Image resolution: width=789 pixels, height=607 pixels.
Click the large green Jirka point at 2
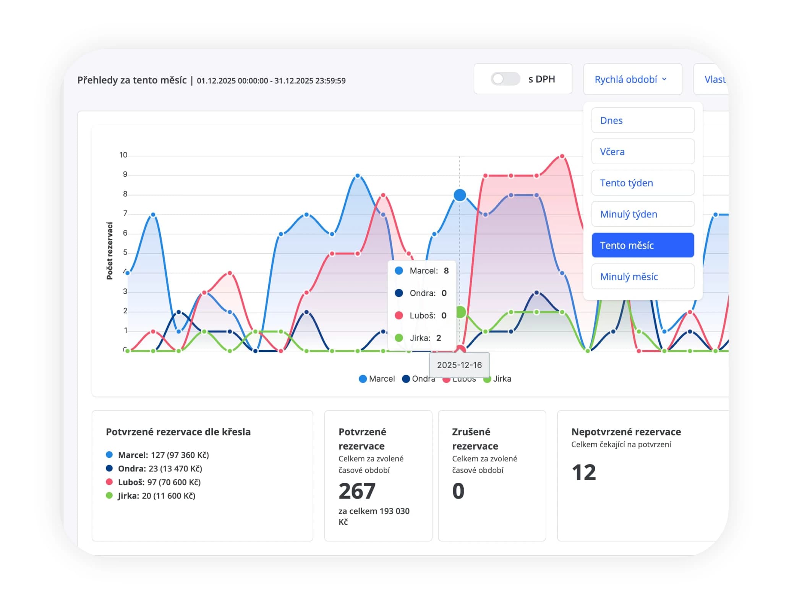(460, 312)
